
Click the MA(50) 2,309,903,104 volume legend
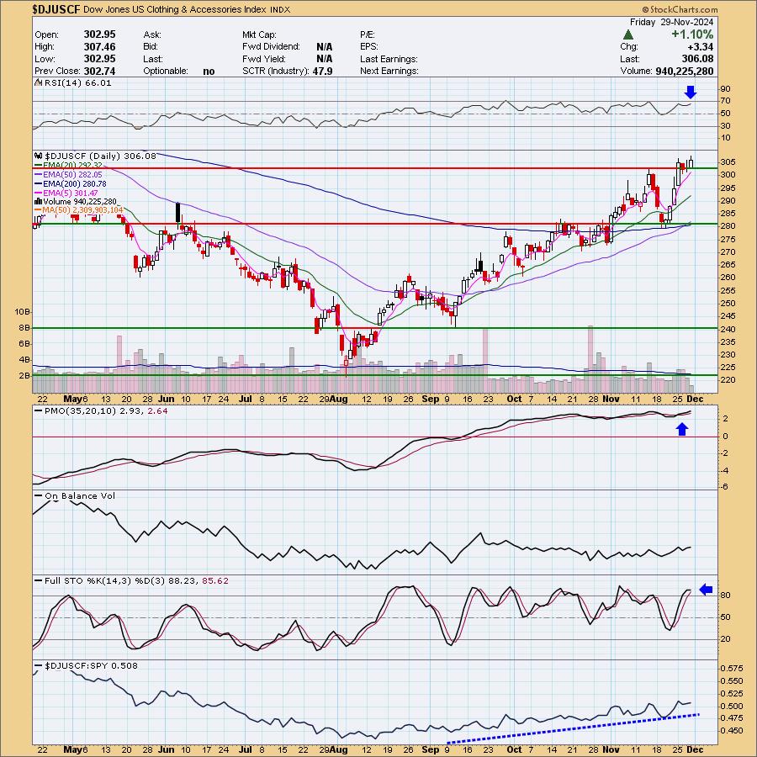tap(79, 210)
